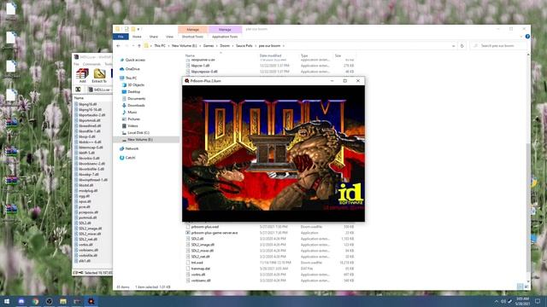
Task: Open the File tab in Explorer
Action: coord(121,37)
